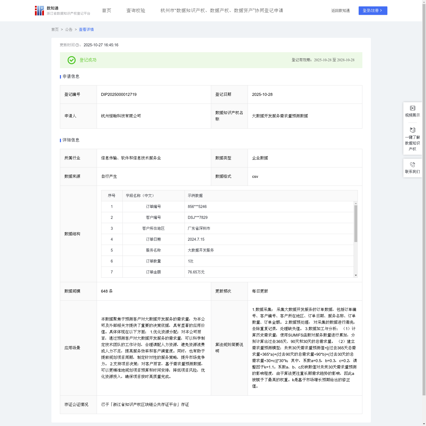Click the 返回数知通 link

click(x=340, y=11)
